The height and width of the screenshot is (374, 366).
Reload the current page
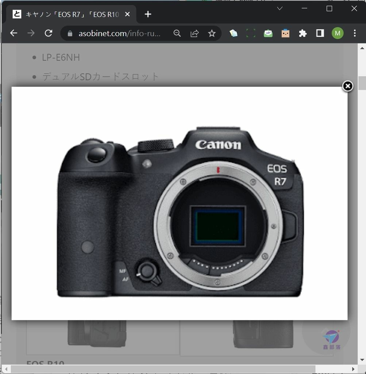[49, 33]
